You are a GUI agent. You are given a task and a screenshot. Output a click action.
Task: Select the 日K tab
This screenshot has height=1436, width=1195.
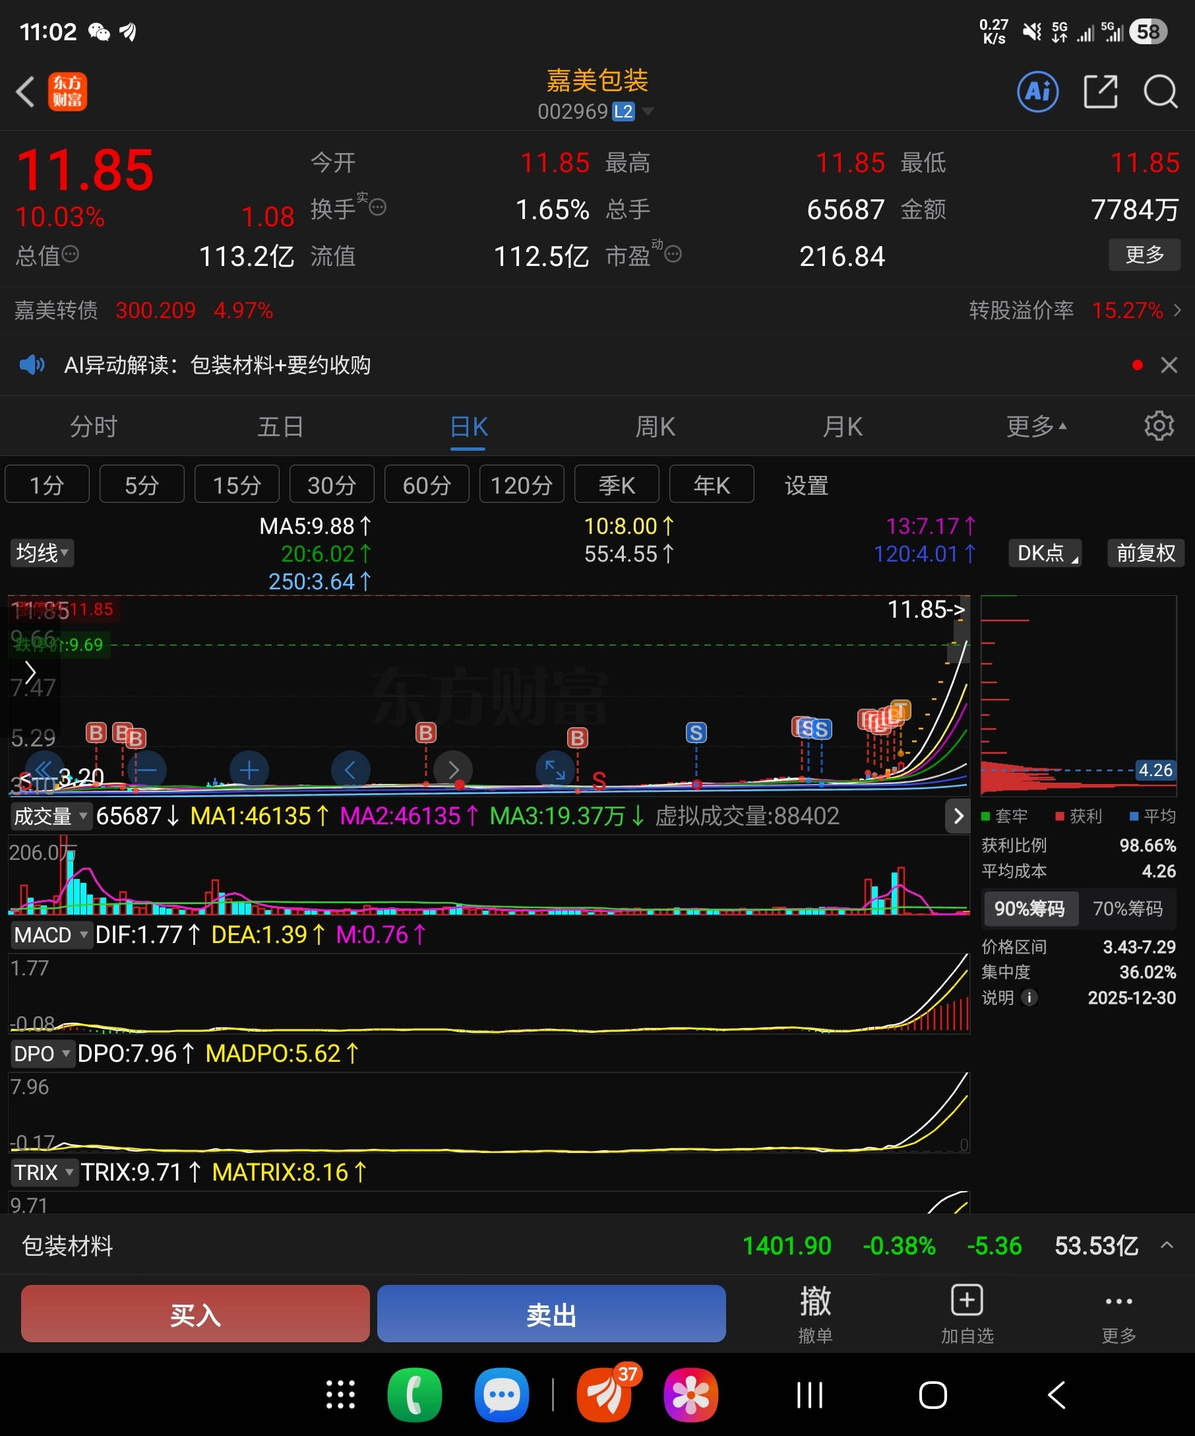coord(468,426)
